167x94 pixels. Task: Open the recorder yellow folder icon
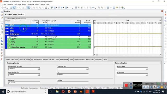click(x=162, y=87)
